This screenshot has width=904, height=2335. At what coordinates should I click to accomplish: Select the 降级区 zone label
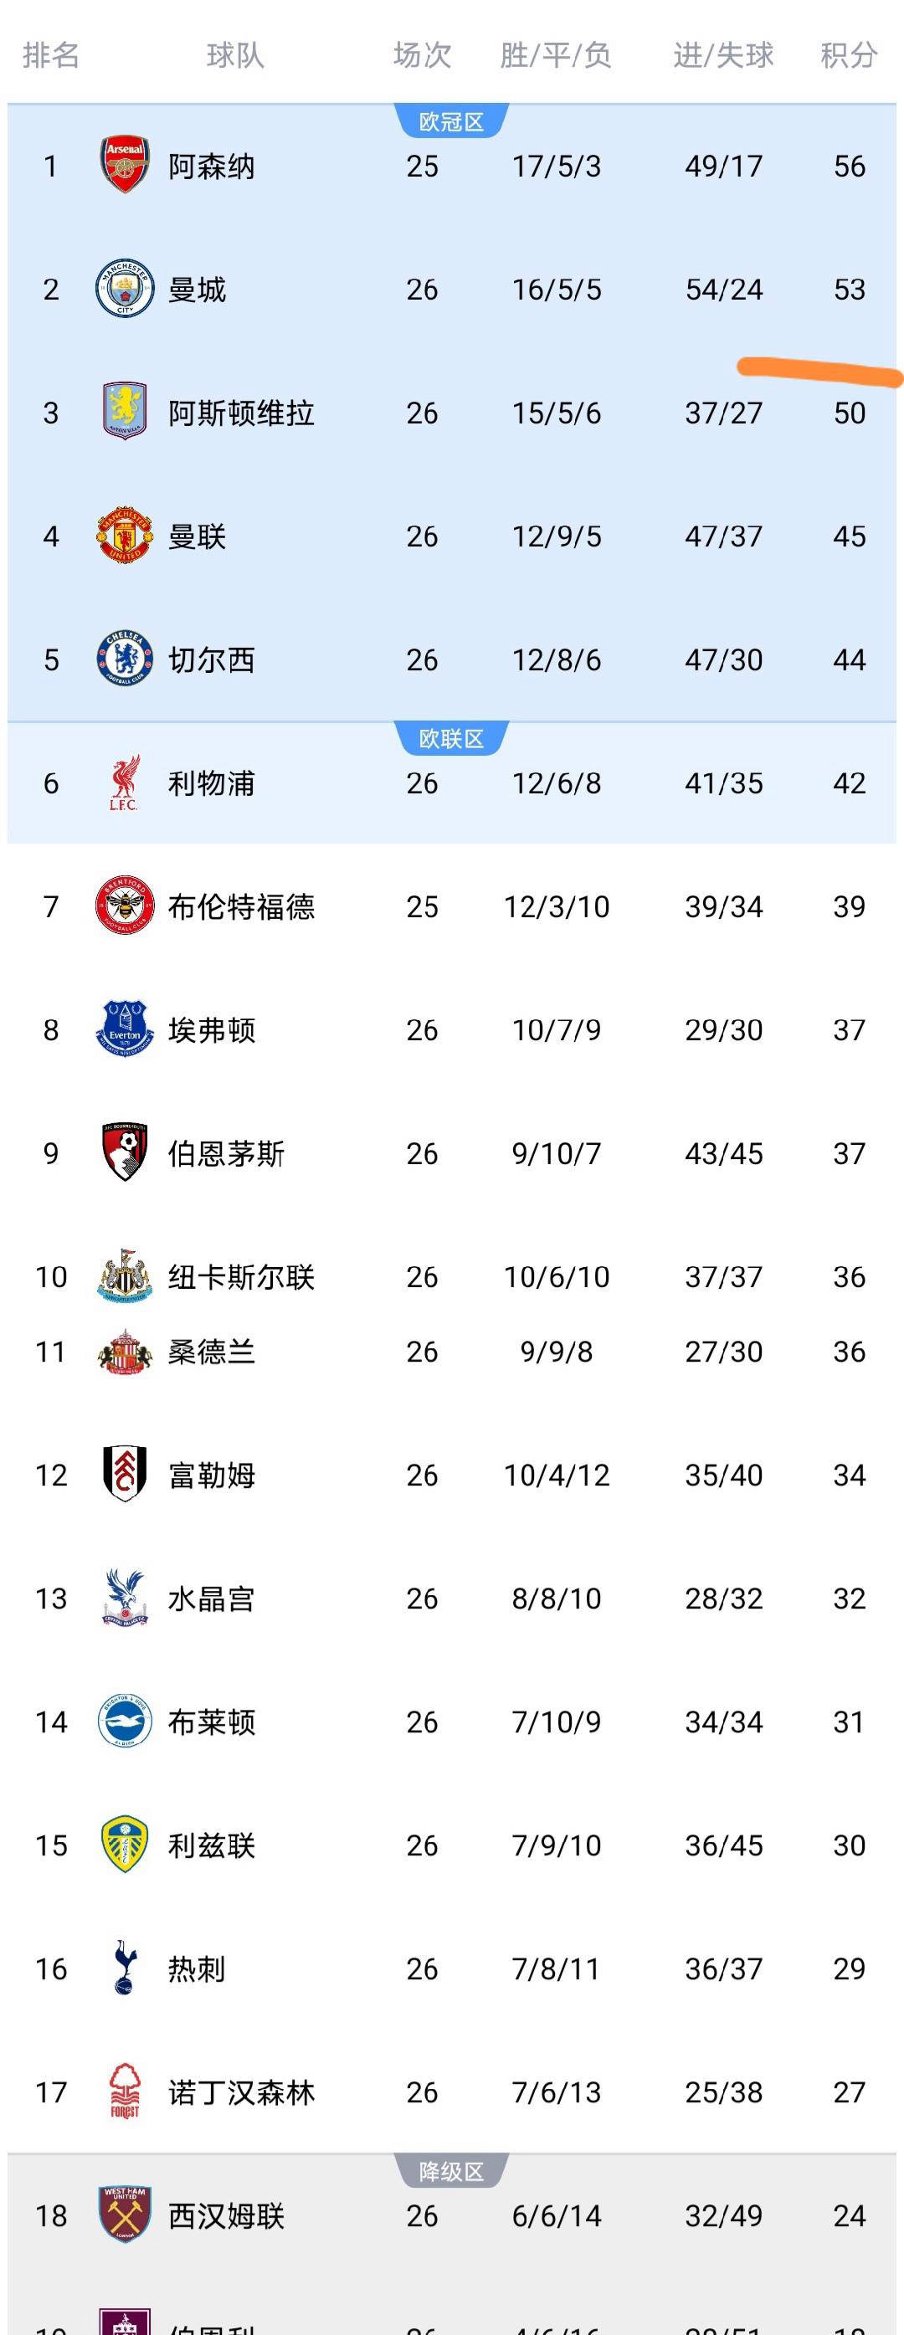(x=451, y=2172)
